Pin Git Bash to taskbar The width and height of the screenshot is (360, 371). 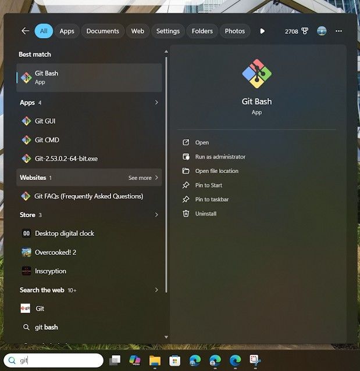(x=212, y=200)
